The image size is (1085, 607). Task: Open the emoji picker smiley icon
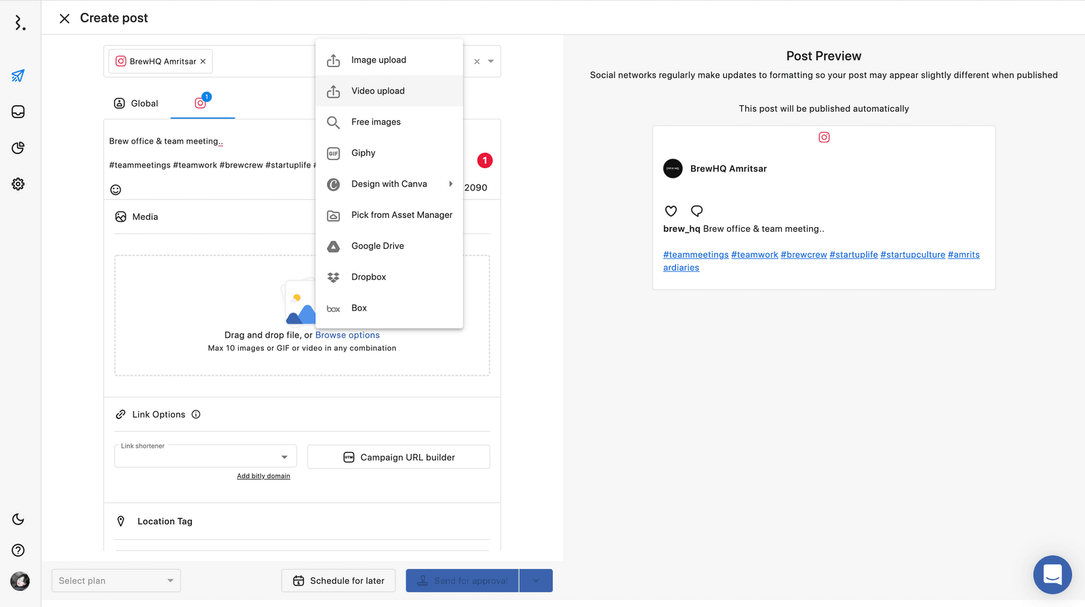(x=116, y=190)
